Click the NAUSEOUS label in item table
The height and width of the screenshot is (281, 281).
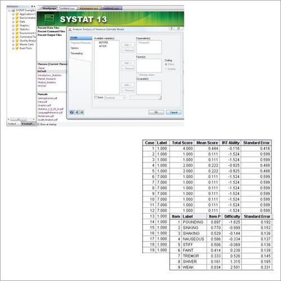pos(193,239)
